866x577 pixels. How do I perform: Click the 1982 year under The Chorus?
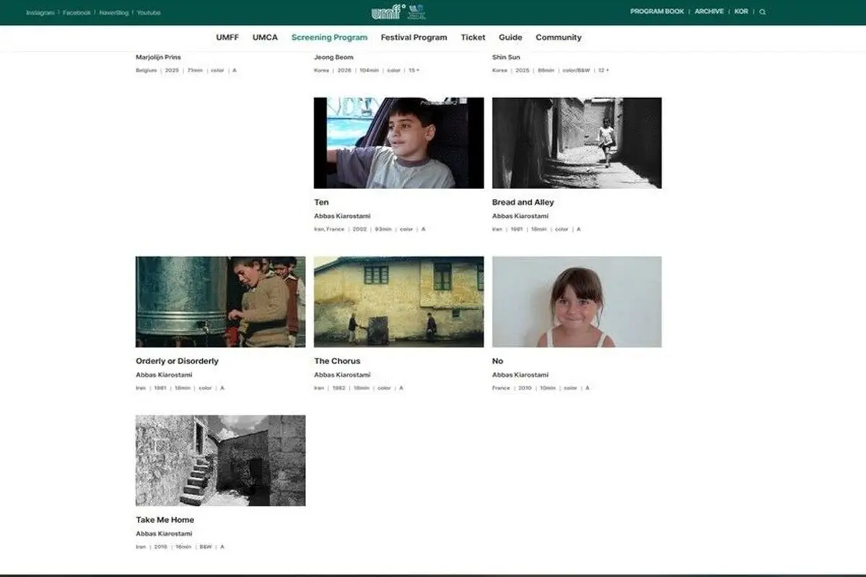coord(340,388)
